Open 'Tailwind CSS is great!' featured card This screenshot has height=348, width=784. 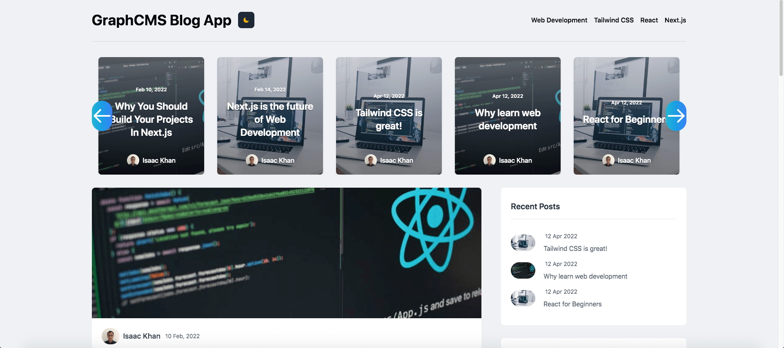coord(389,119)
